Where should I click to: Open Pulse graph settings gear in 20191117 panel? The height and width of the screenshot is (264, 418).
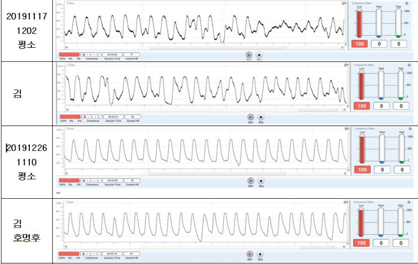click(344, 3)
